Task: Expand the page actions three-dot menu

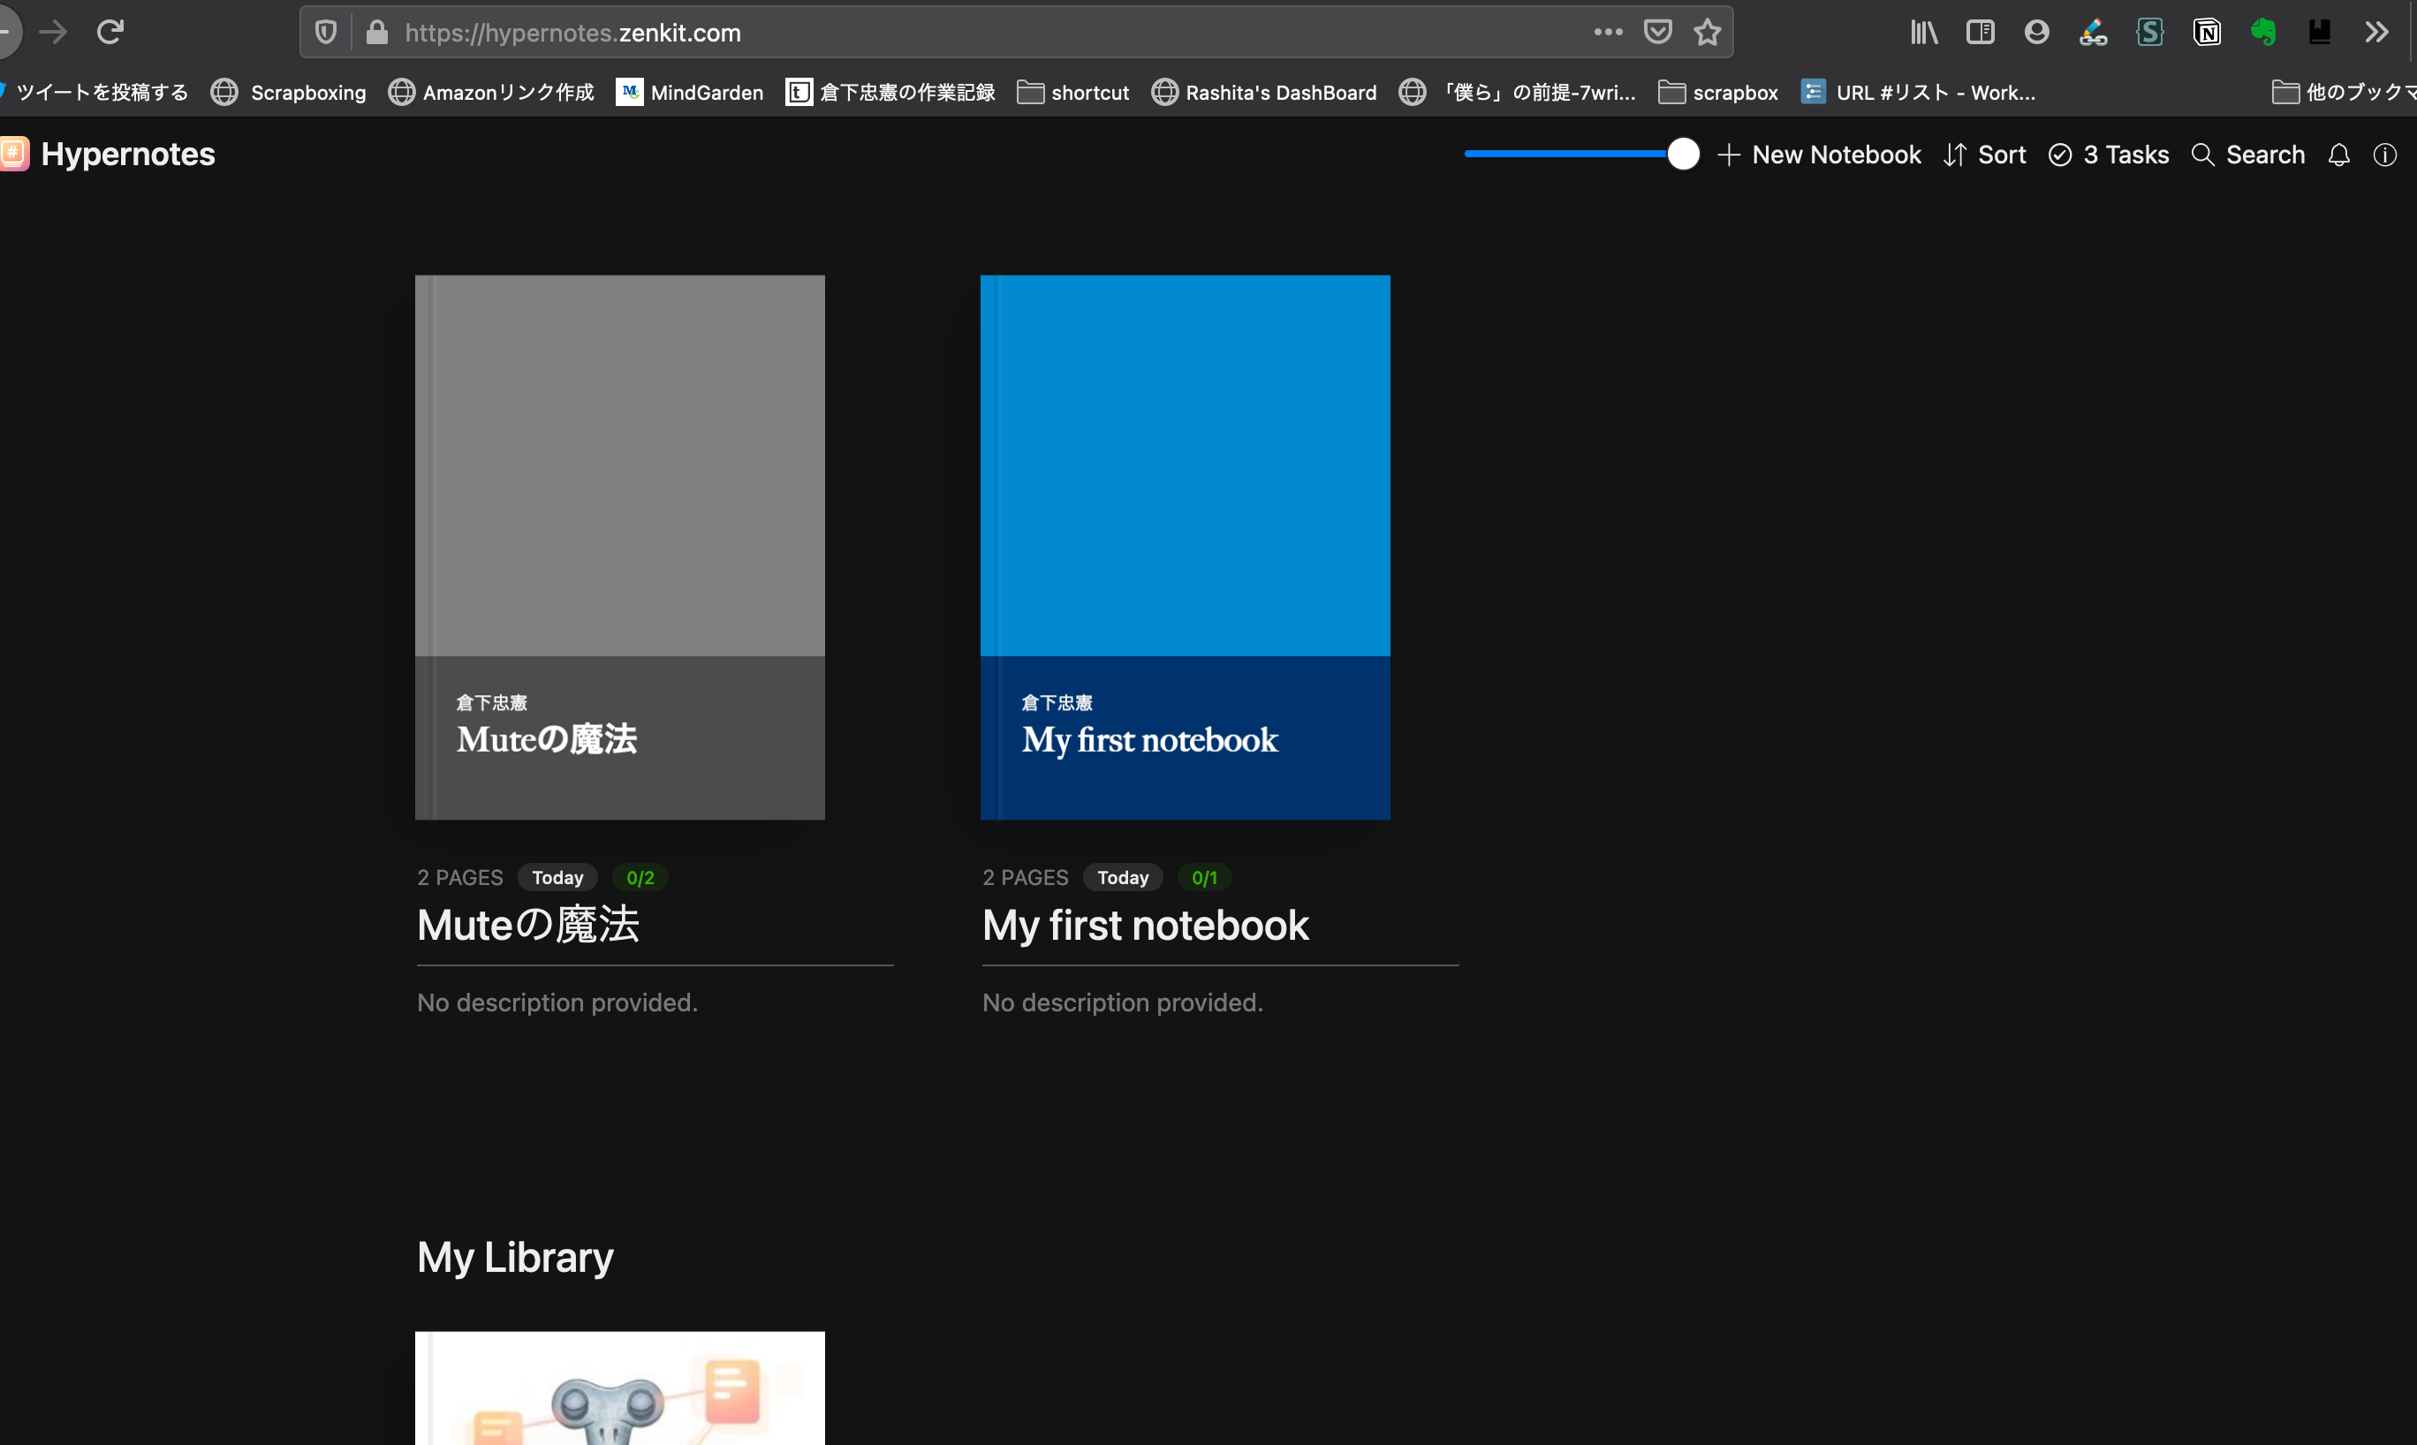Action: pyautogui.click(x=1608, y=32)
